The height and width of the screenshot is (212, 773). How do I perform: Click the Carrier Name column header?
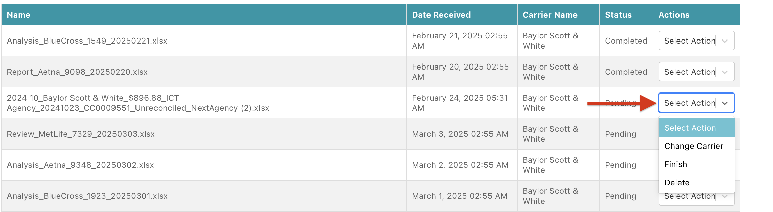coord(550,15)
